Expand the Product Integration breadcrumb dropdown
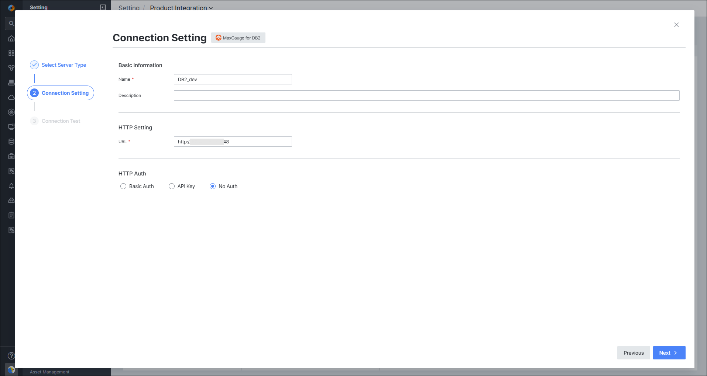The width and height of the screenshot is (707, 376). pos(181,8)
